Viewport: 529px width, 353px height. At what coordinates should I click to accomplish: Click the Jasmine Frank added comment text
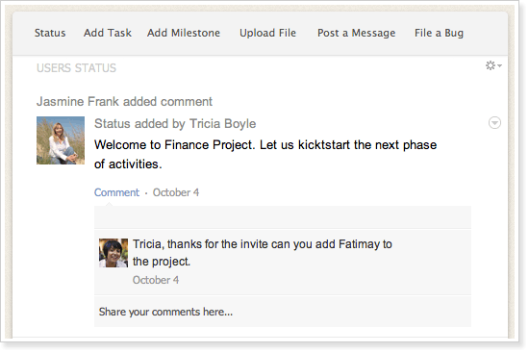124,102
